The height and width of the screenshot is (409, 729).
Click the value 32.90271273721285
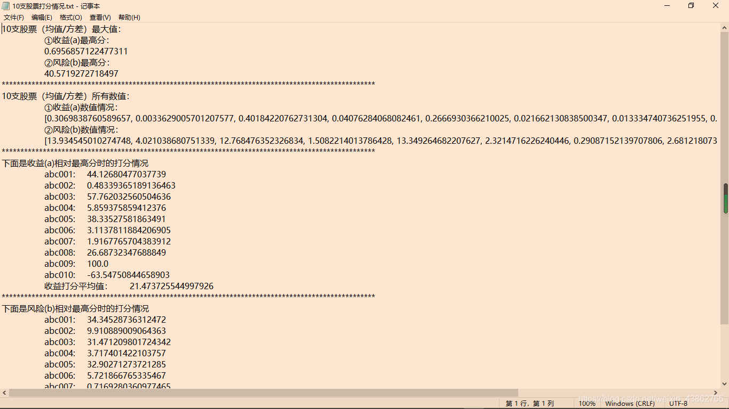(126, 365)
